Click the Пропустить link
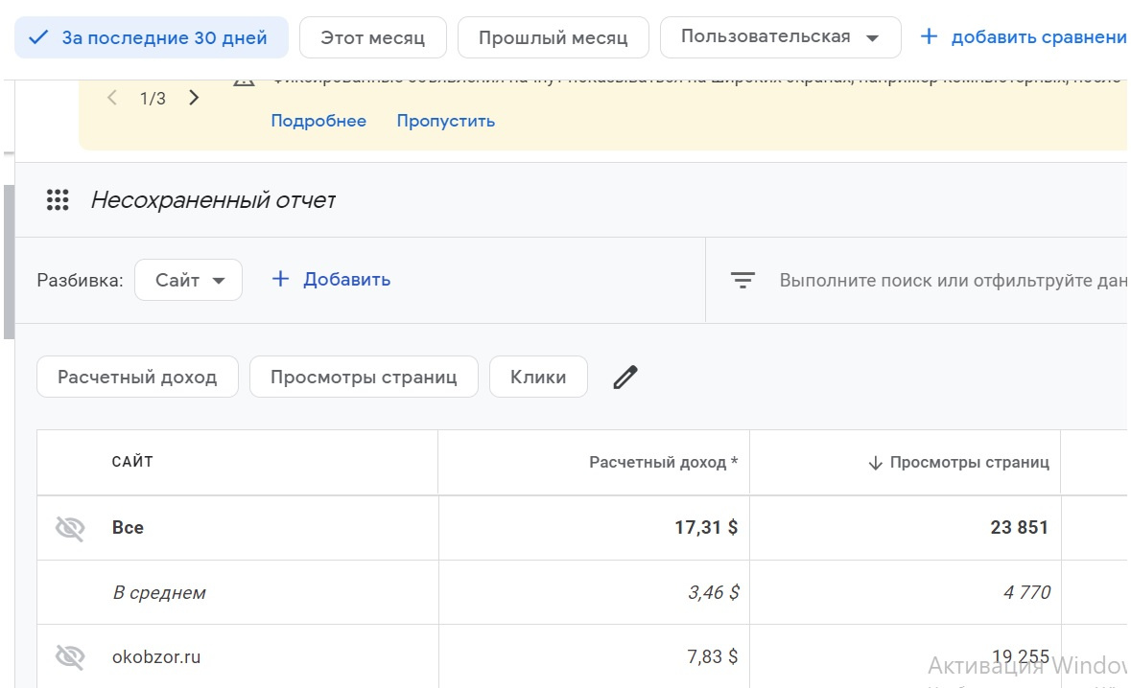The height and width of the screenshot is (688, 1131). coord(446,121)
